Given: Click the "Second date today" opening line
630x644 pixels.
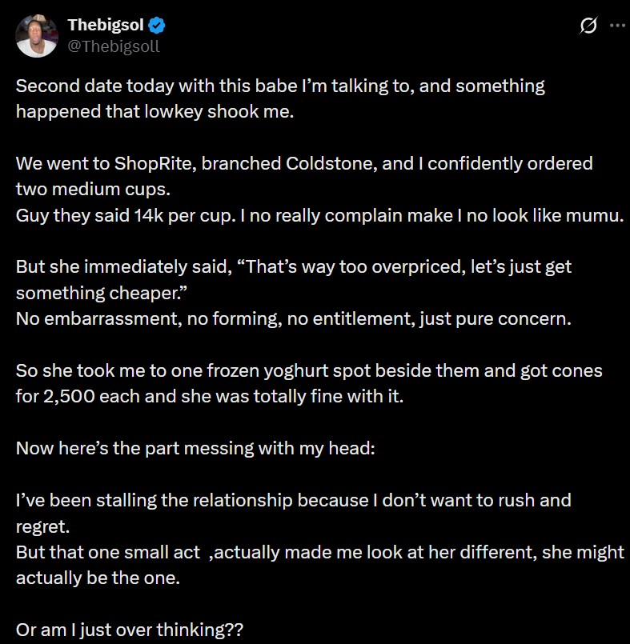Looking at the screenshot, I should [280, 86].
